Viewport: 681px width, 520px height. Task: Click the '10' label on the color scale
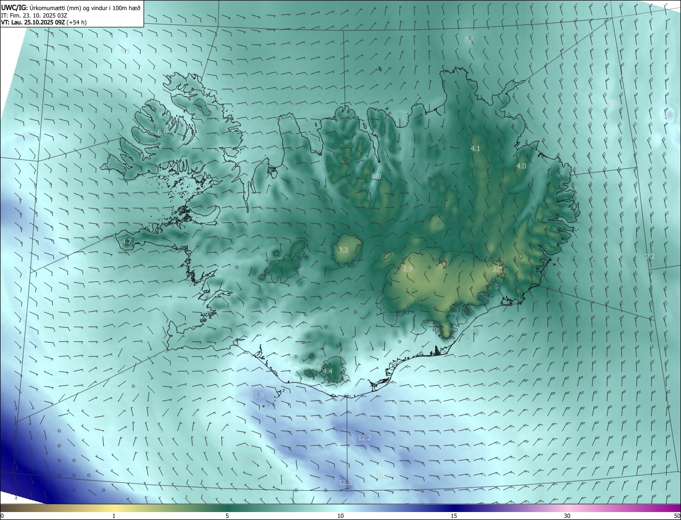click(340, 516)
